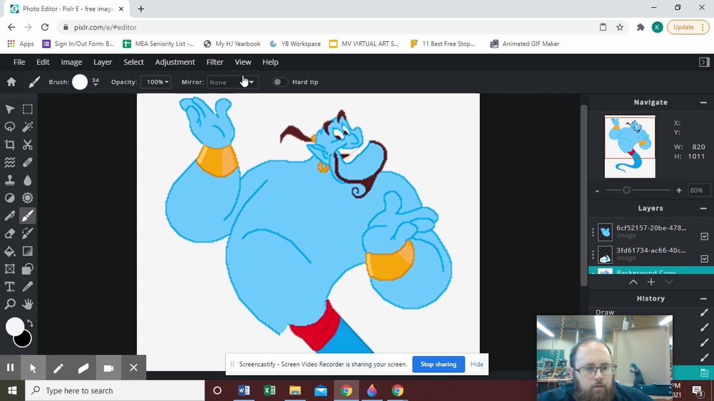
Task: Collapse the History panel
Action: point(703,299)
